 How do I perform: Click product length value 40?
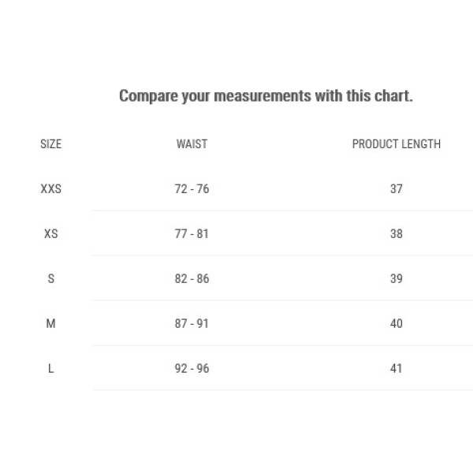tap(397, 324)
